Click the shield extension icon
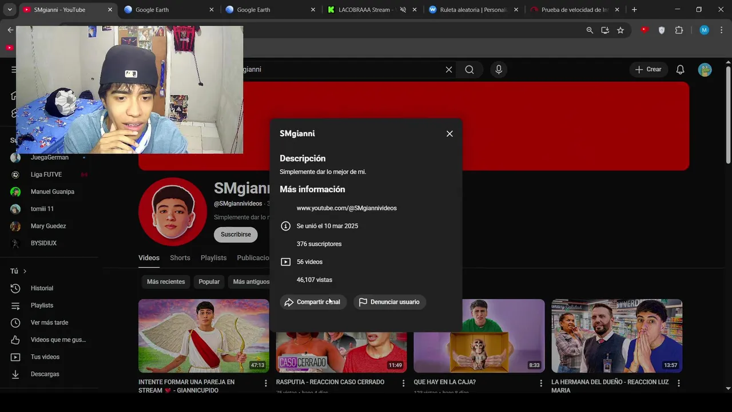The height and width of the screenshot is (412, 732). [662, 30]
